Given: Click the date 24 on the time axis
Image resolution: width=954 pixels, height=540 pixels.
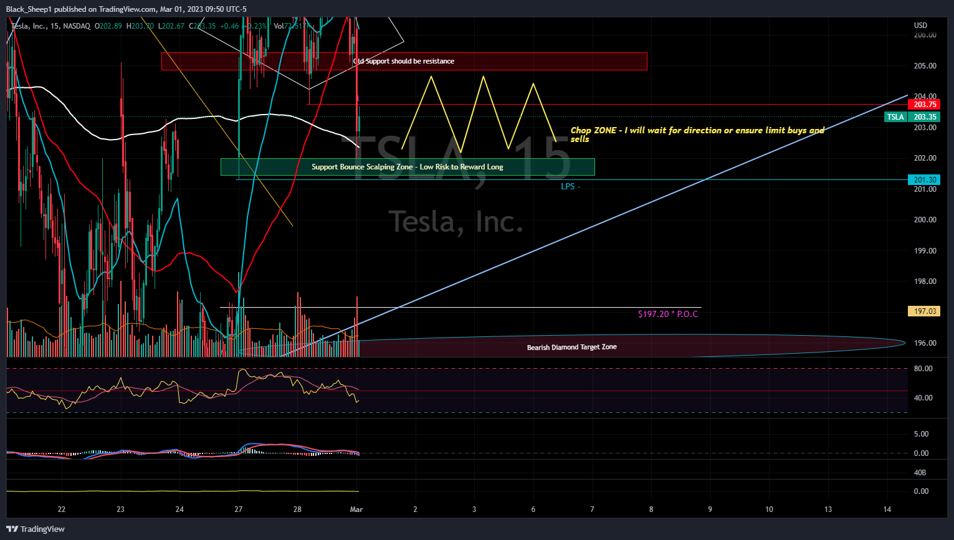Looking at the screenshot, I should pos(179,509).
